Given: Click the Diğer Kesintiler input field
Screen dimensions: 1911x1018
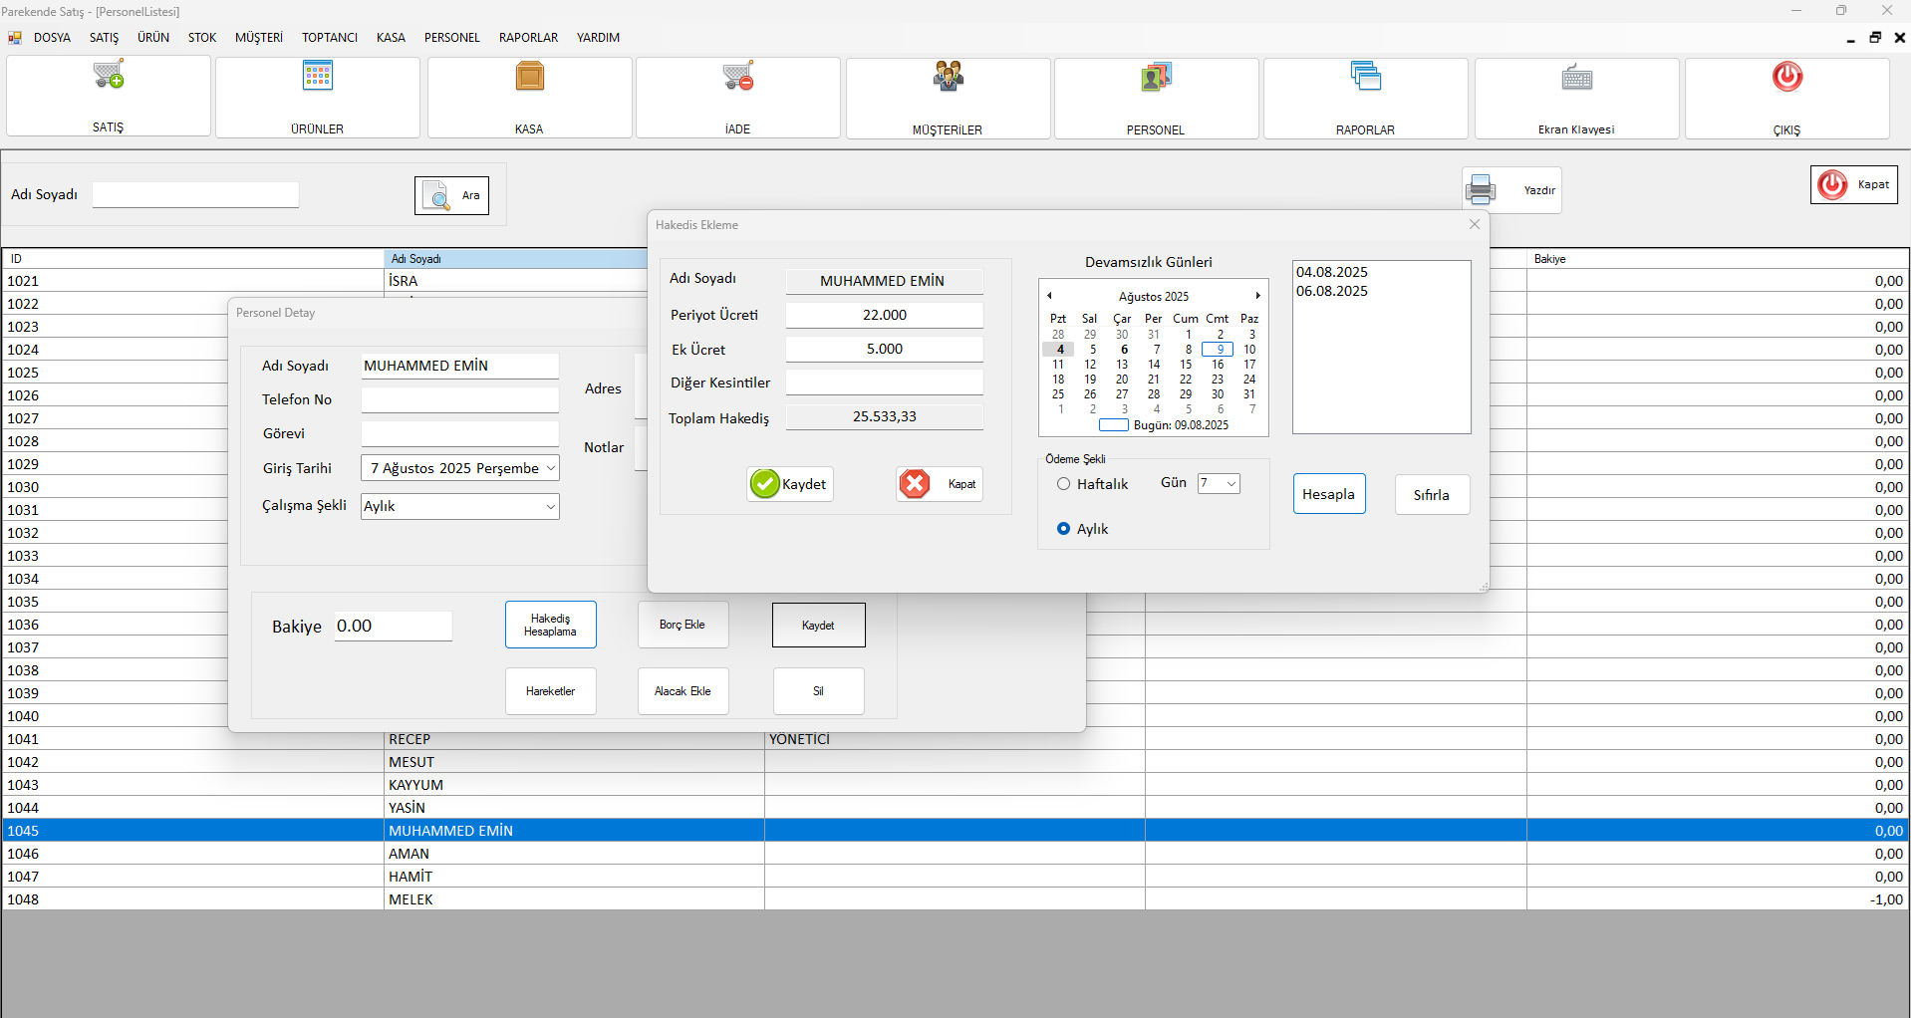Looking at the screenshot, I should [x=884, y=382].
